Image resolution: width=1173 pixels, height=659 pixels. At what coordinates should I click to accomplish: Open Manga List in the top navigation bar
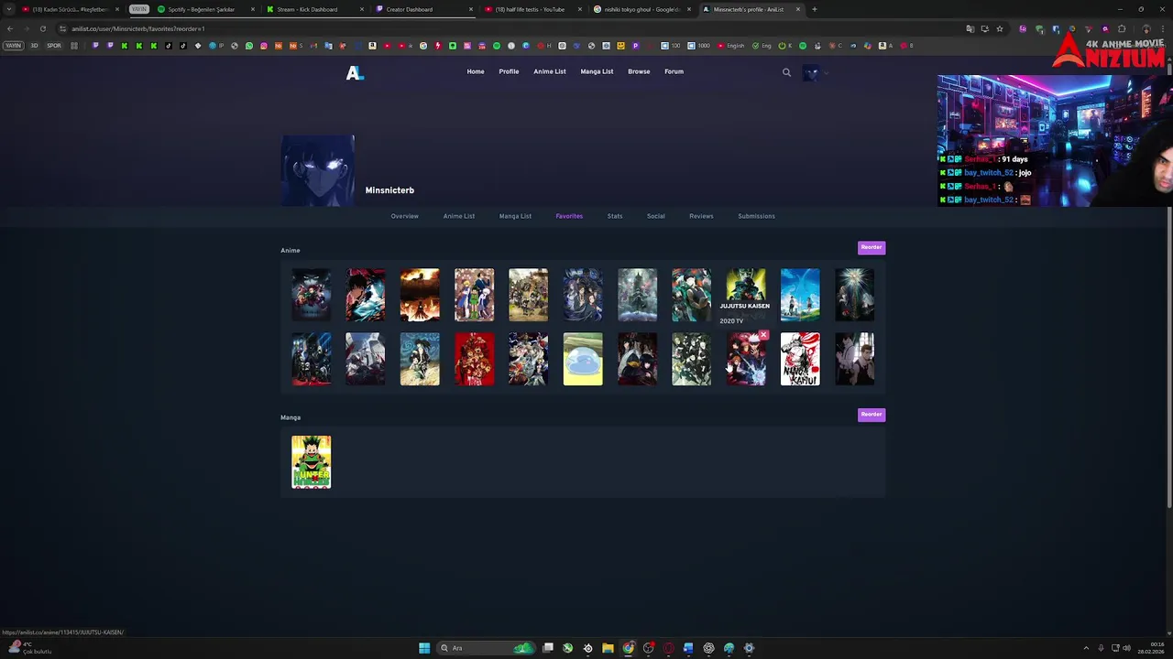point(597,71)
